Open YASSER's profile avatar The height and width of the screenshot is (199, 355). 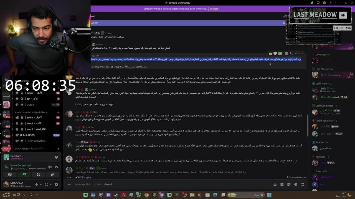pyautogui.click(x=69, y=159)
